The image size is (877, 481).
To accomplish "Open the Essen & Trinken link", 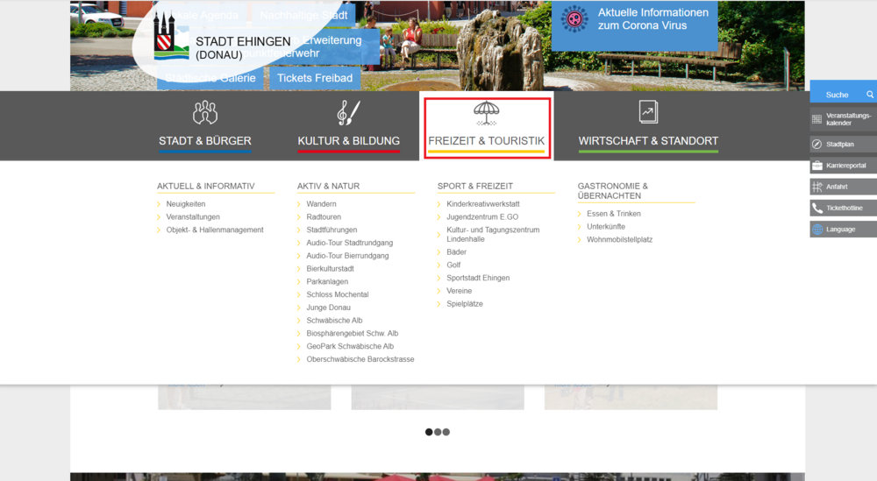I will click(614, 214).
